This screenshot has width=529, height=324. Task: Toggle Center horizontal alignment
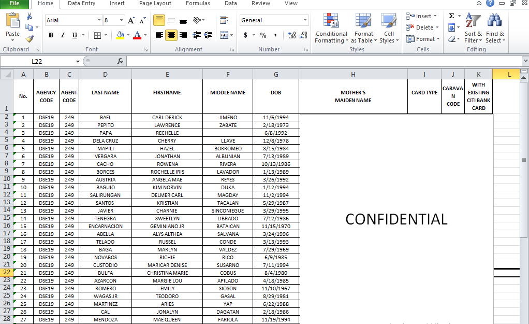171,35
